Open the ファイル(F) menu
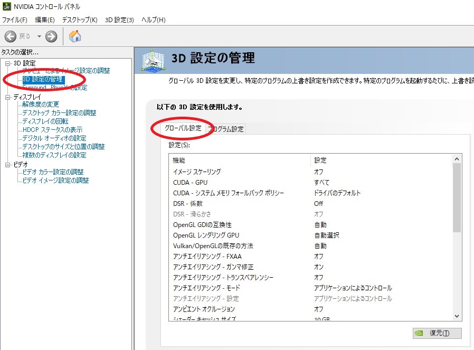This screenshot has width=474, height=350. click(x=14, y=20)
